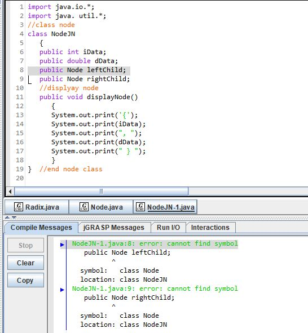308x333 pixels.
Task: Open the Interactions tab
Action: pyautogui.click(x=210, y=228)
